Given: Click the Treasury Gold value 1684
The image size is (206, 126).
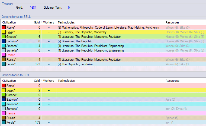Looking at the screenshot, I should [33, 8].
